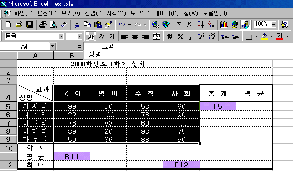The image size is (293, 171).
Task: Click the Save floppy disk icon
Action: tap(30, 25)
